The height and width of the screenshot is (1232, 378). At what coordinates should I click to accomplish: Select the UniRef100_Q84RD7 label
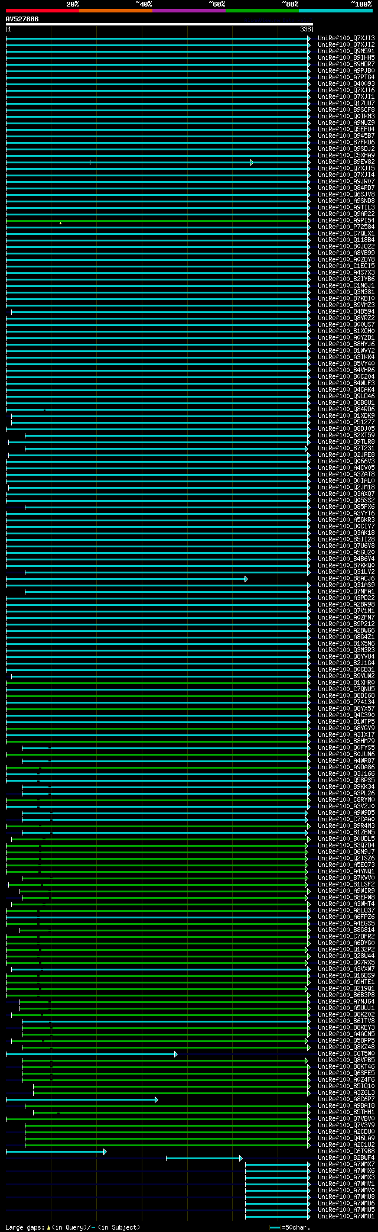click(346, 188)
